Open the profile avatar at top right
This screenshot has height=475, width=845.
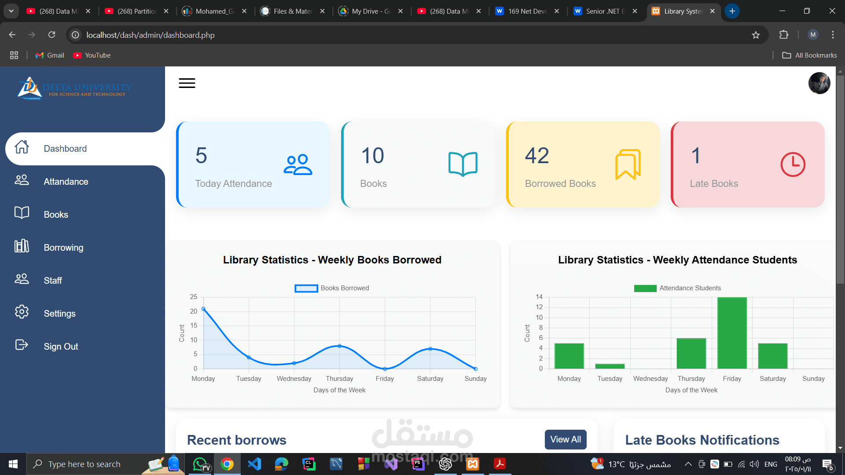pos(819,83)
